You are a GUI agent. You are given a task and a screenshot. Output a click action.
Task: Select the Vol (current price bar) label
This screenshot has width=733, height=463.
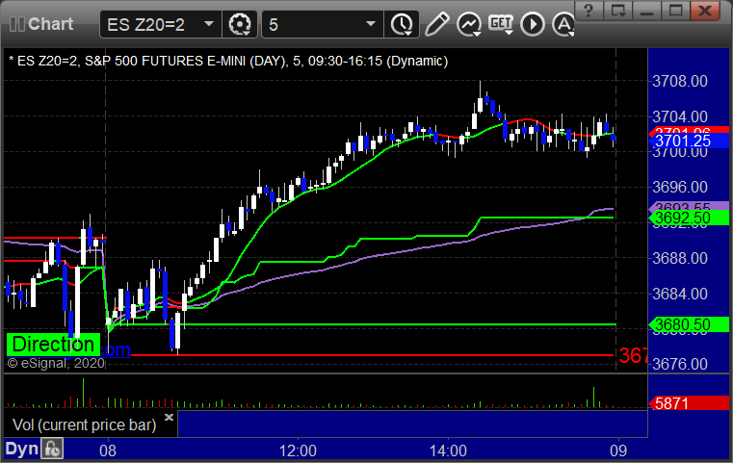(84, 425)
